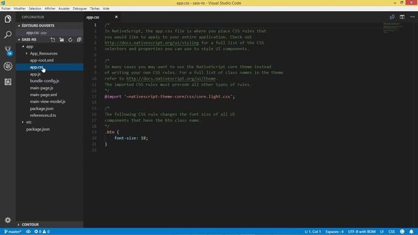
Task: Open the Afficher menu
Action: [x=50, y=8]
